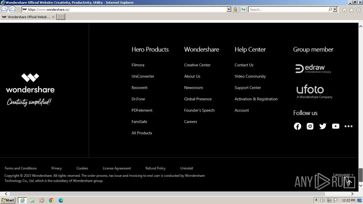Go forward with browser Forward button
This screenshot has height=204, width=363.
[12, 9]
